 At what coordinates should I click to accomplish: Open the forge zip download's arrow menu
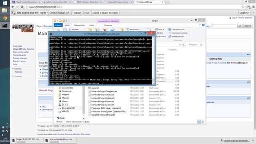[42, 140]
